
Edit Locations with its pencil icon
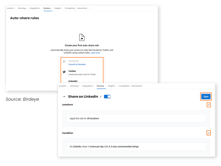tap(209, 105)
